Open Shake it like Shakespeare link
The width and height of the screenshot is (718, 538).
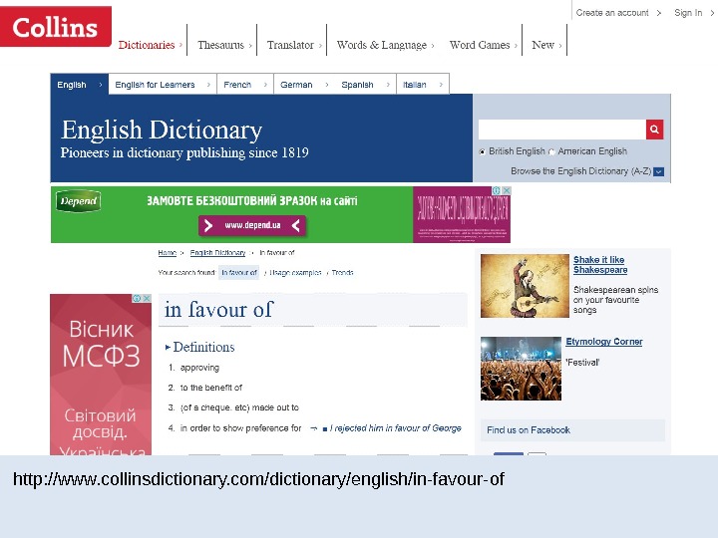click(x=600, y=264)
